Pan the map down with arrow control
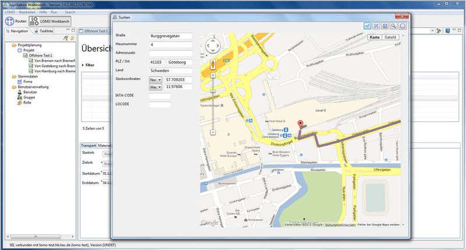466x250 pixels. [x=213, y=51]
